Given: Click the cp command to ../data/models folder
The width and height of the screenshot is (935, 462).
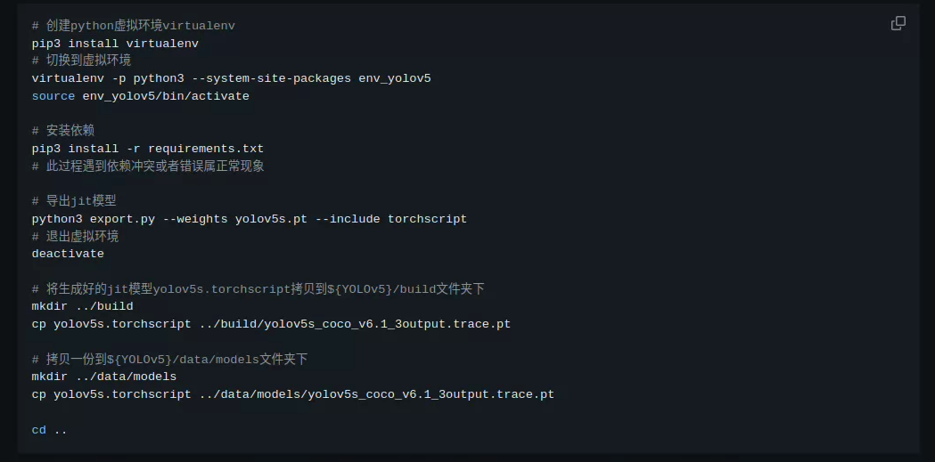Looking at the screenshot, I should pyautogui.click(x=292, y=394).
